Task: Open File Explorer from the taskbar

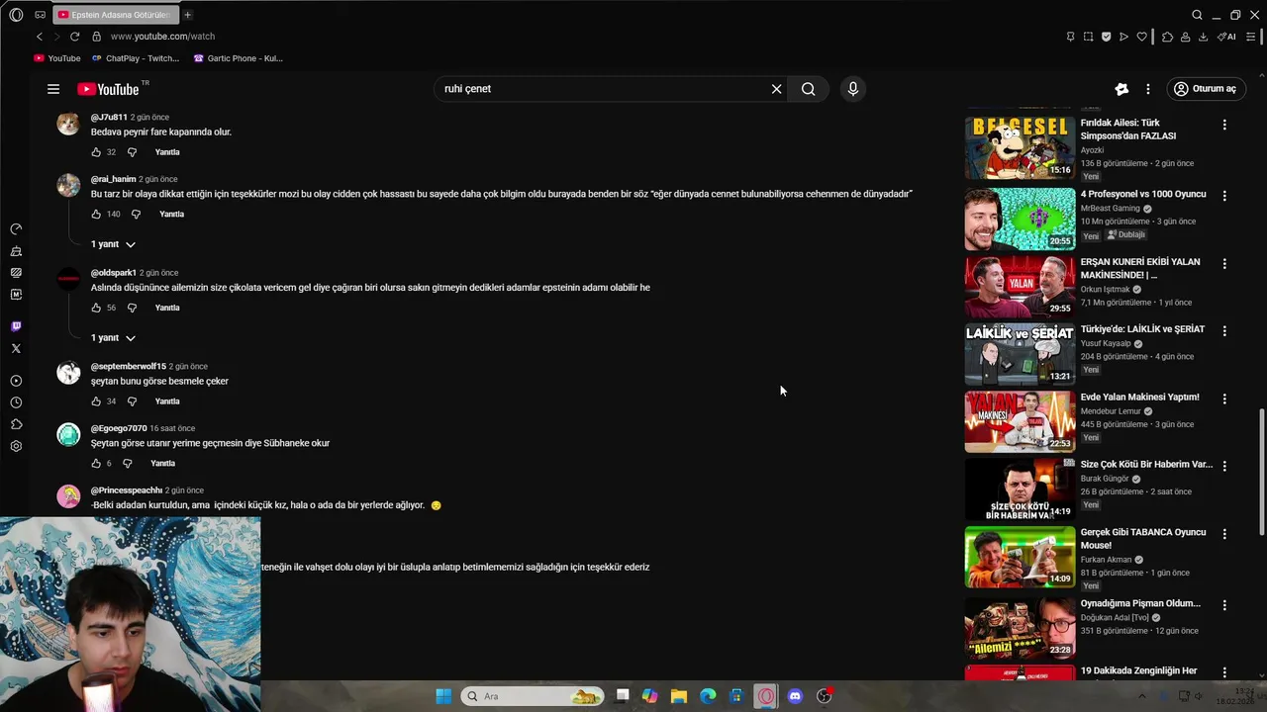Action: click(678, 696)
